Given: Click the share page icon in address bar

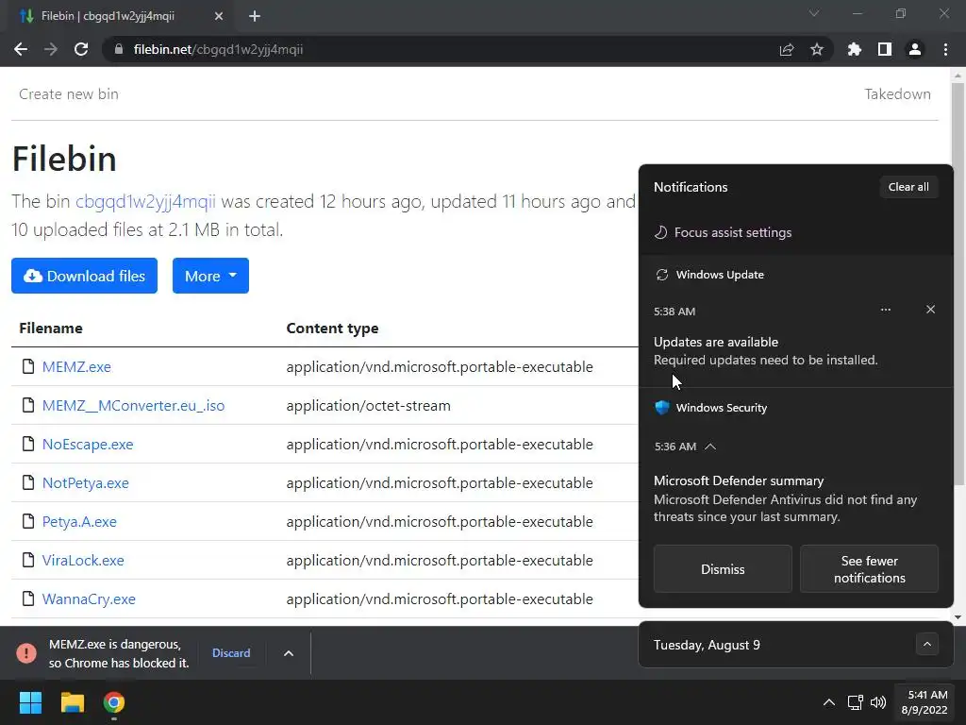Looking at the screenshot, I should (787, 49).
